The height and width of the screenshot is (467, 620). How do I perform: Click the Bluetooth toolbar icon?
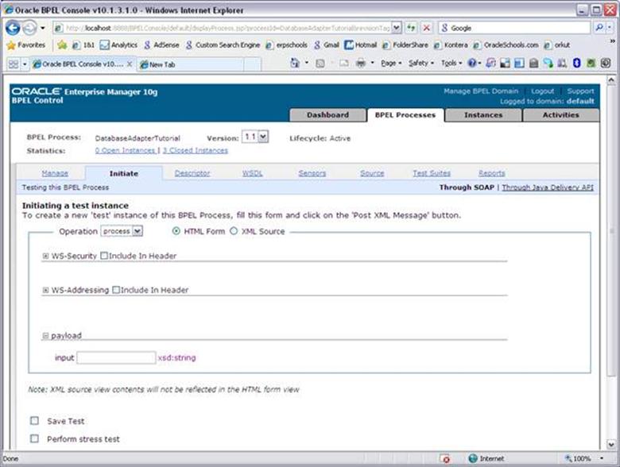pos(576,64)
